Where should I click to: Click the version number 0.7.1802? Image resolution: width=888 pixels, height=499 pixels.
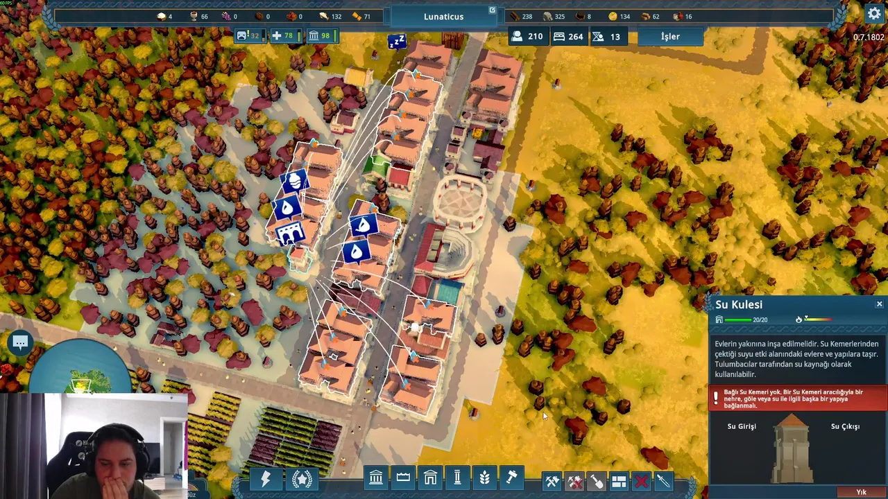869,37
